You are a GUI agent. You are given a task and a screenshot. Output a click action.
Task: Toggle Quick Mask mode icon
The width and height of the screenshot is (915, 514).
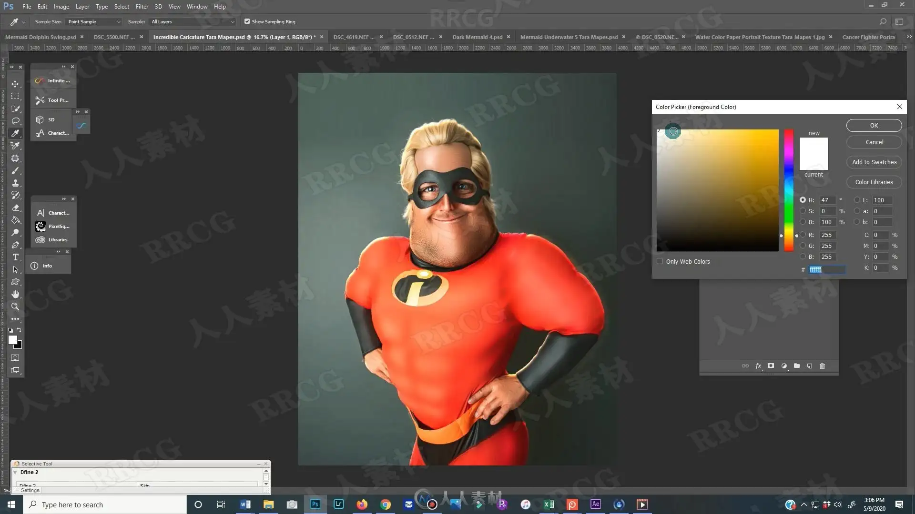click(x=15, y=357)
